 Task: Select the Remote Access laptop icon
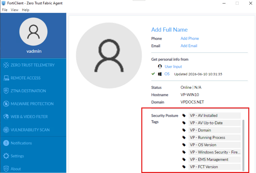6,78
